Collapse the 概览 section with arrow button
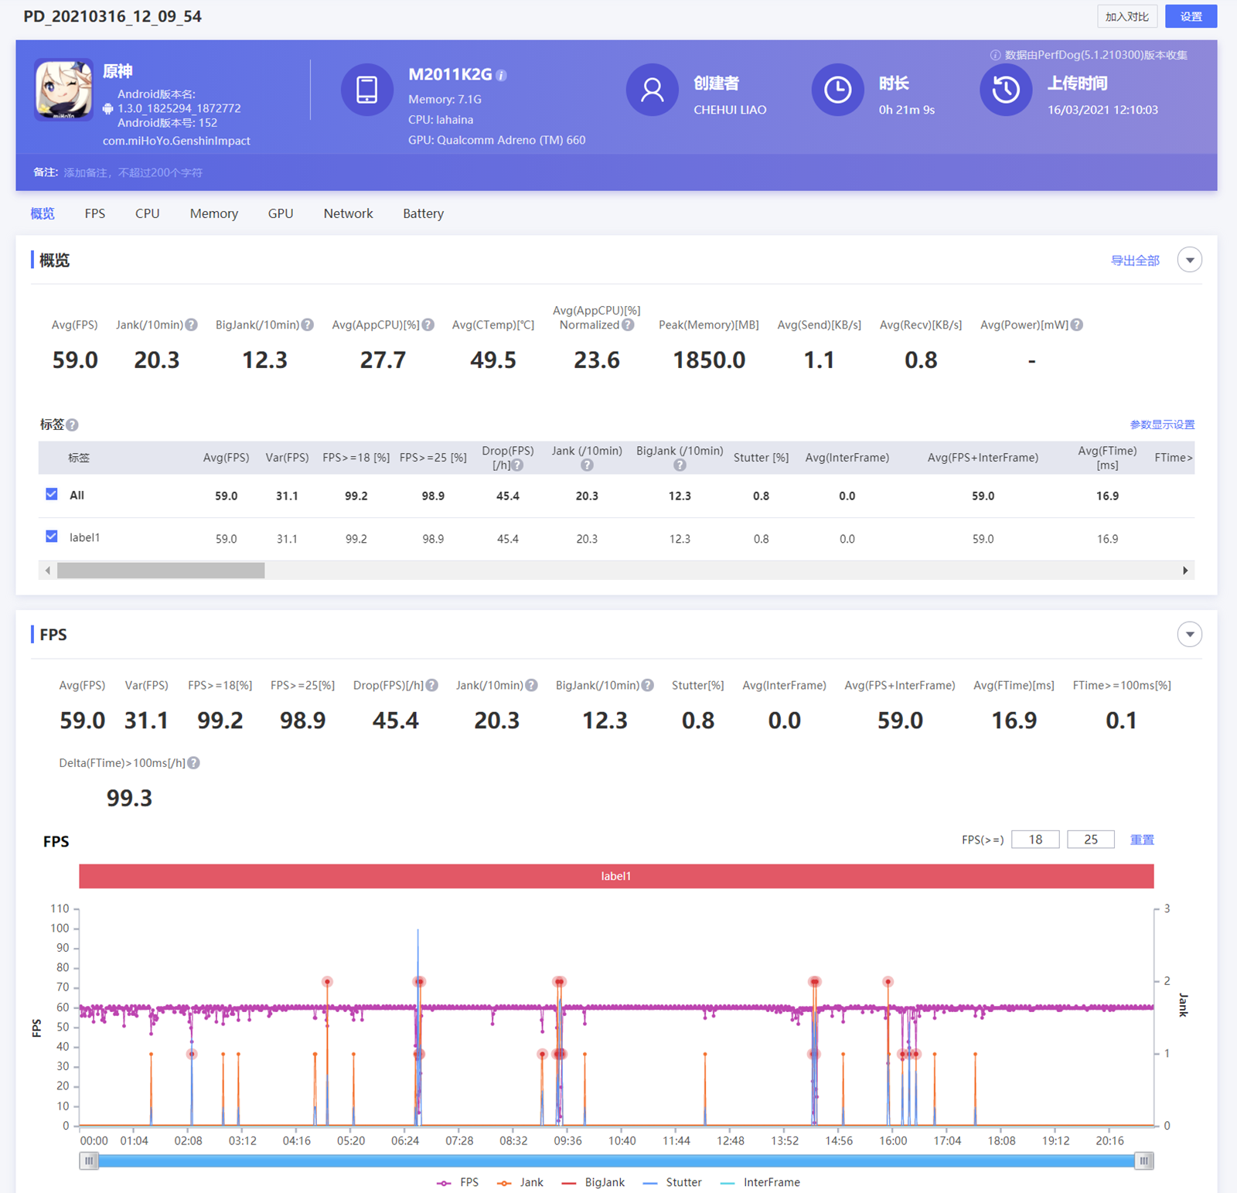 [x=1190, y=261]
